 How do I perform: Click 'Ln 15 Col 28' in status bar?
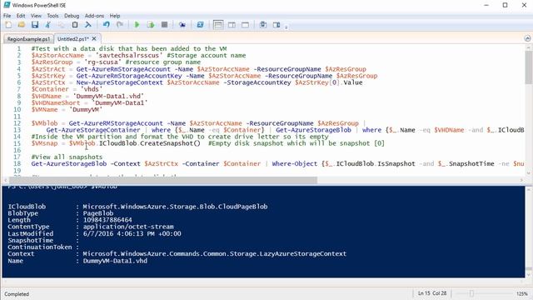pos(432,293)
